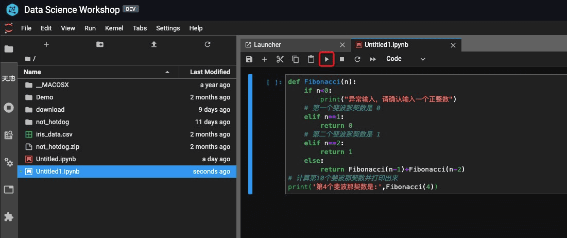Open the Edit menu
The image size is (567, 238).
tap(46, 28)
